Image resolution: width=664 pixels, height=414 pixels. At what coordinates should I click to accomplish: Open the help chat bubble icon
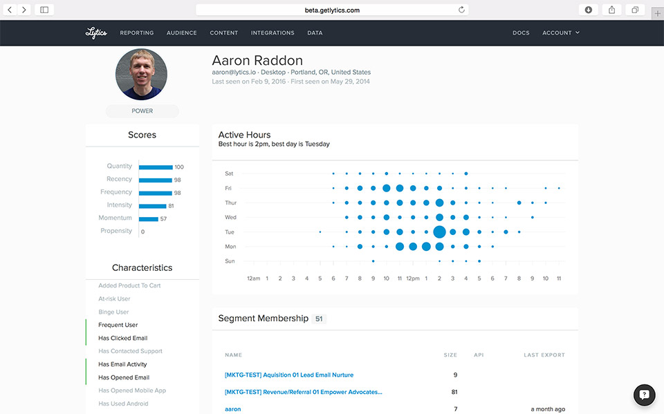pyautogui.click(x=644, y=395)
